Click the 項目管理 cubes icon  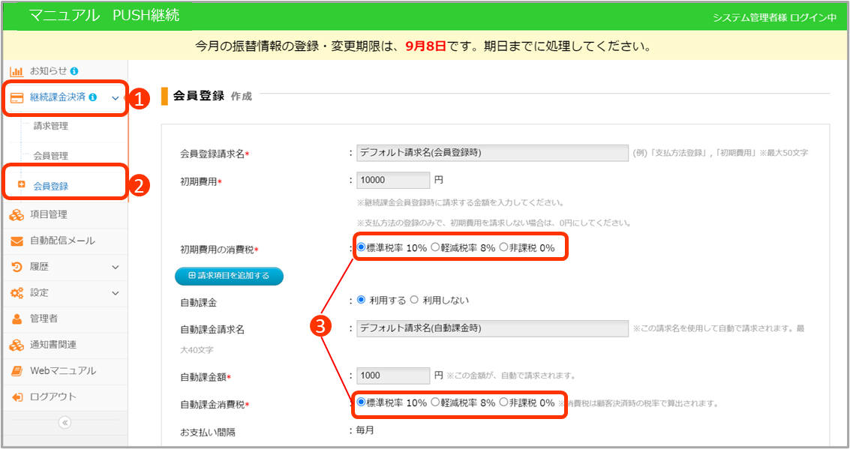pos(17,215)
